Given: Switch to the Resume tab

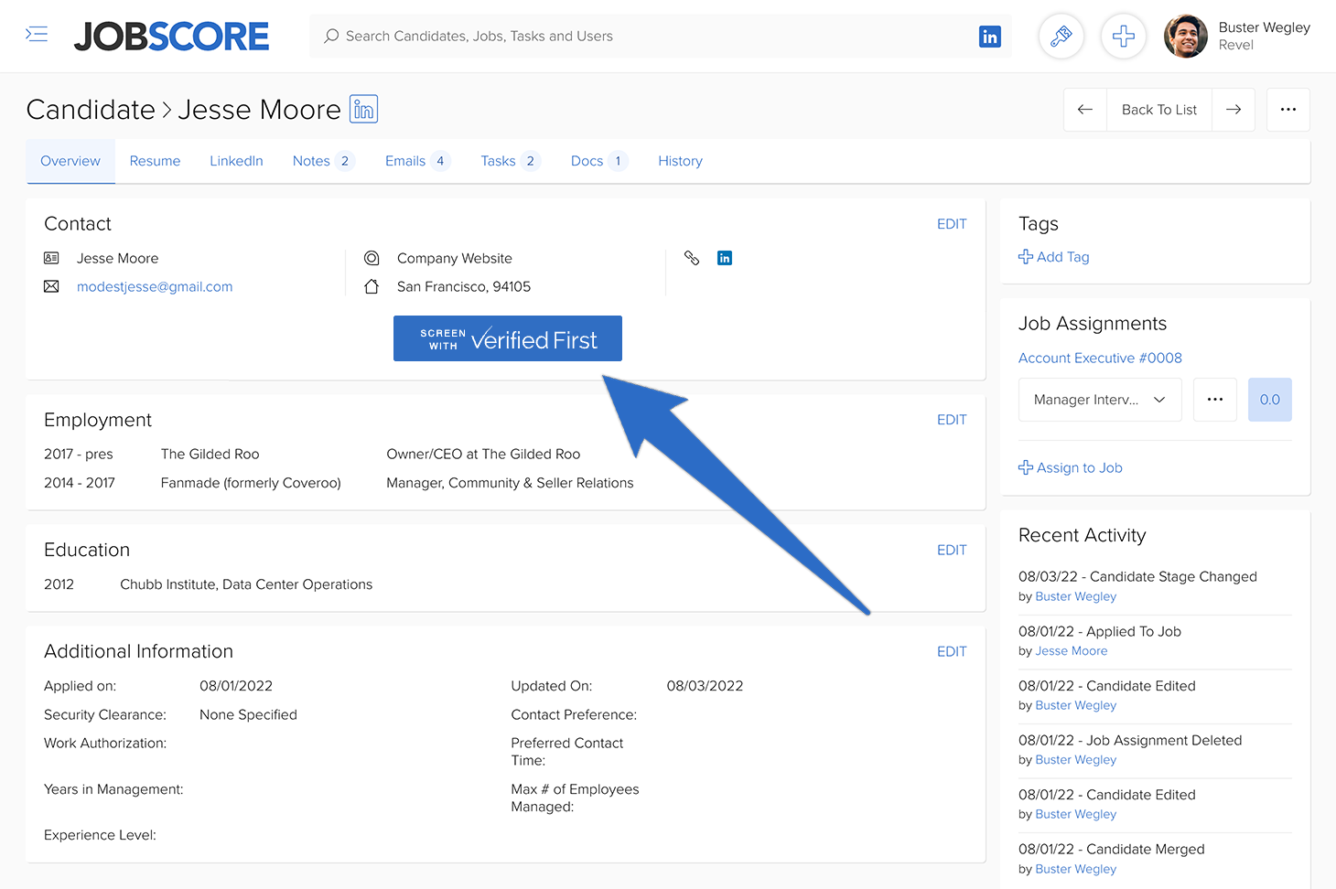Looking at the screenshot, I should coord(155,161).
